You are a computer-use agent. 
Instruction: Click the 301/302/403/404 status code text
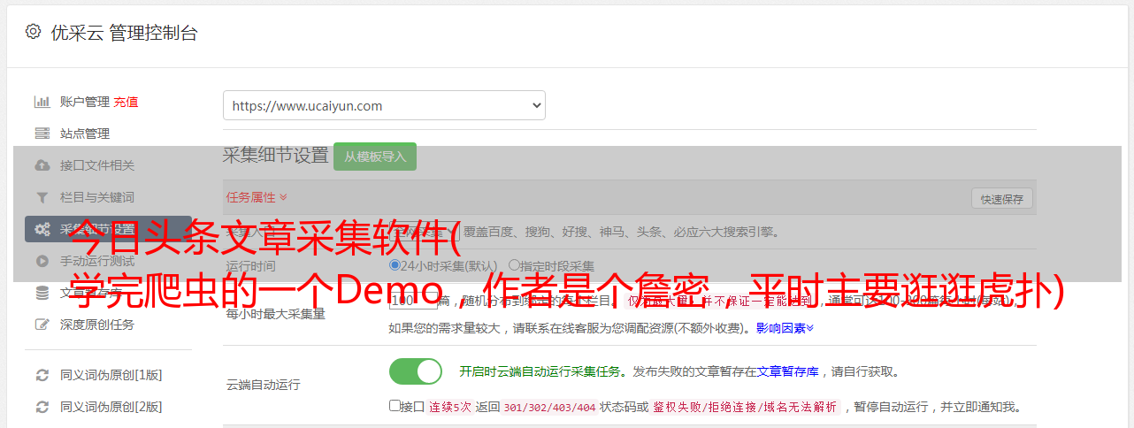549,408
